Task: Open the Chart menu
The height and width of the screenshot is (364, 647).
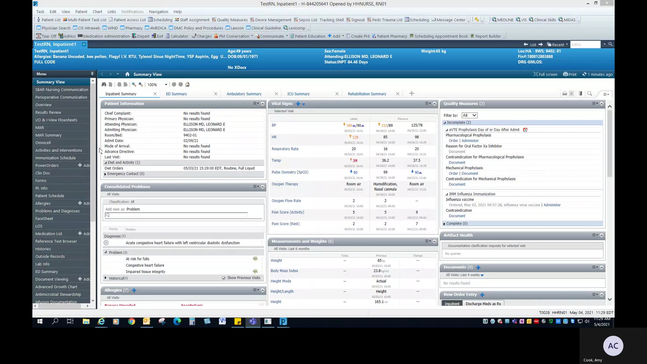Action: pyautogui.click(x=97, y=11)
